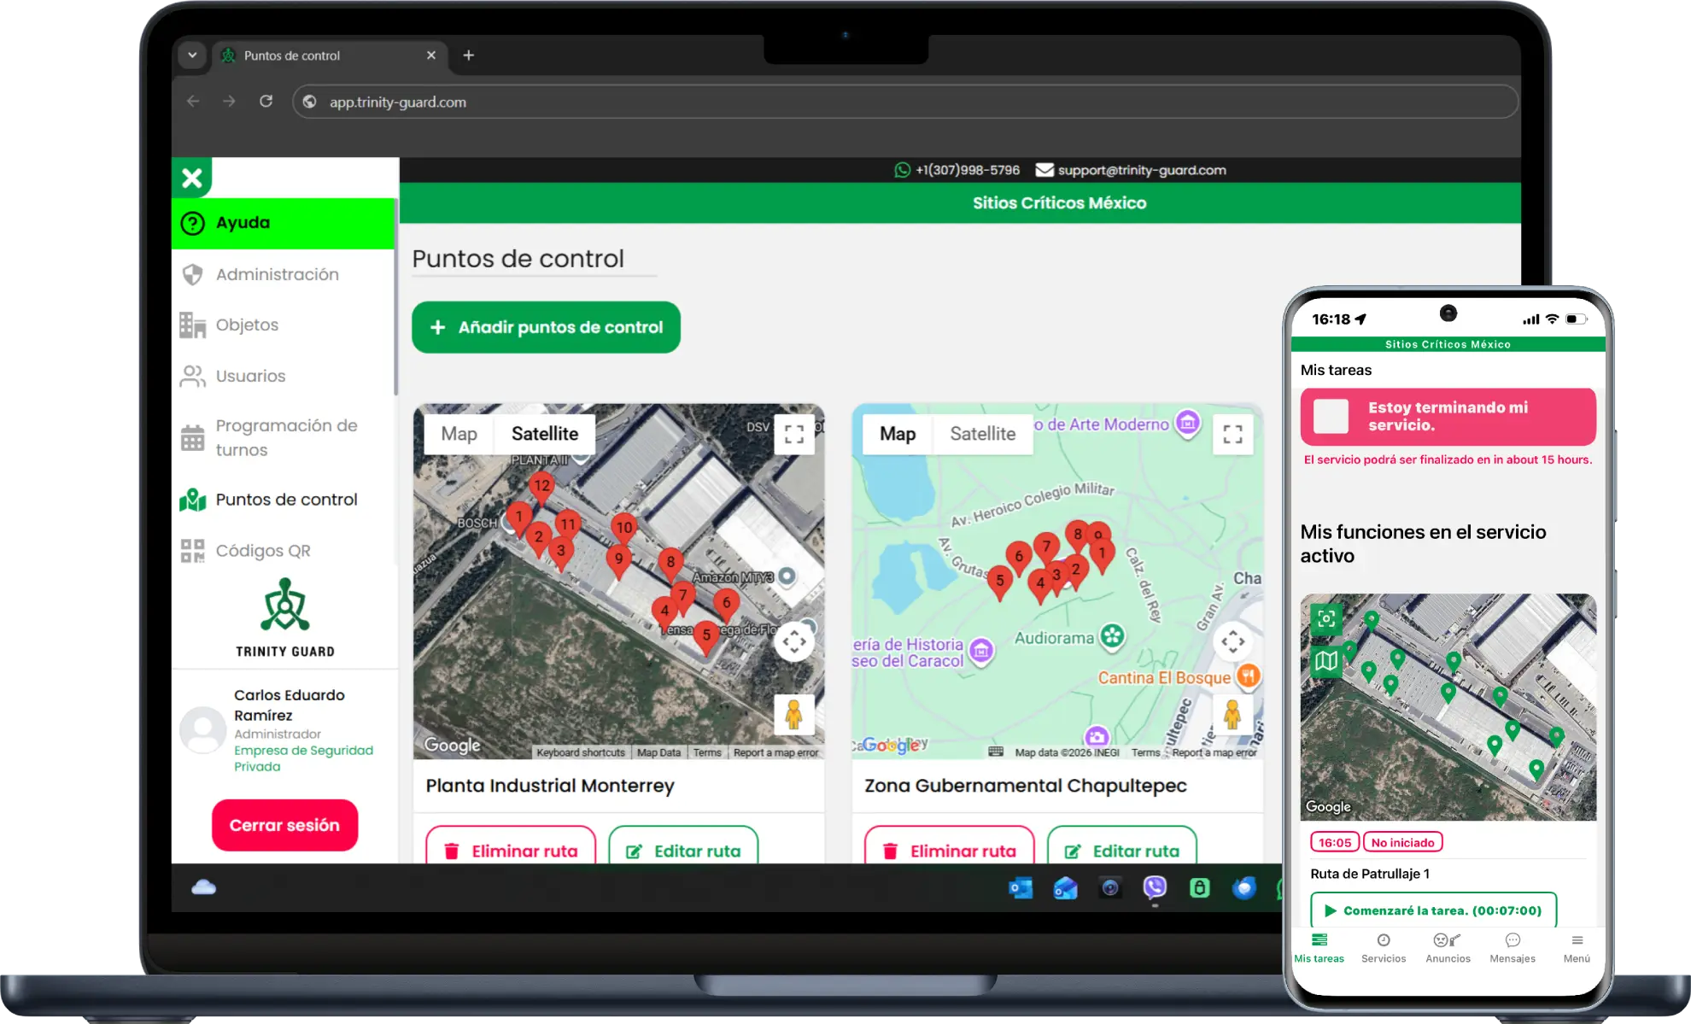Open Administración in the sidebar menu
The image size is (1691, 1024).
[x=278, y=274]
